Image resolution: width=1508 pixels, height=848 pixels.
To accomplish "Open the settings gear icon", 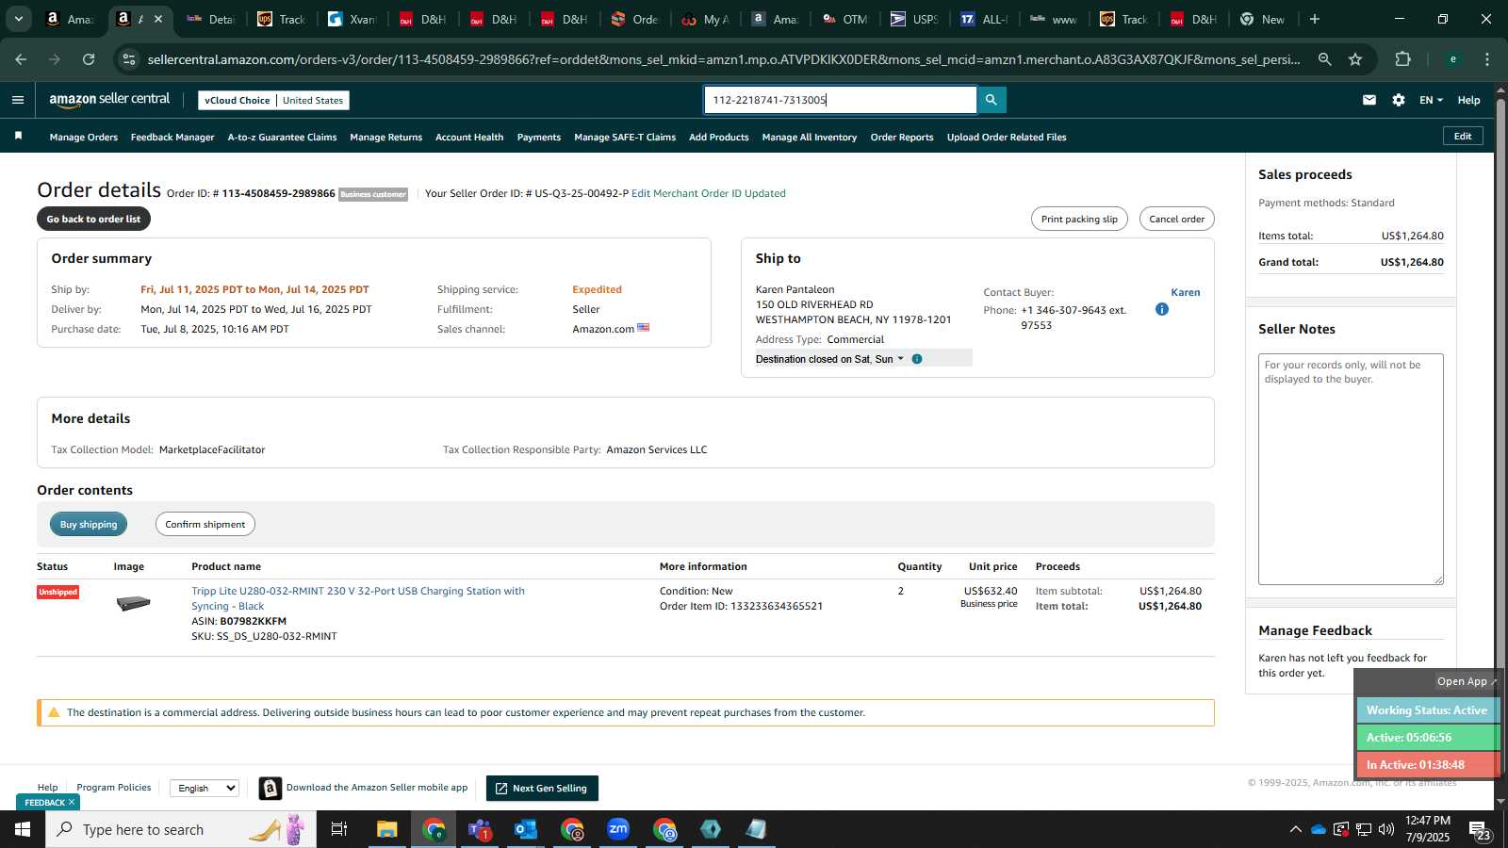I will [1399, 100].
